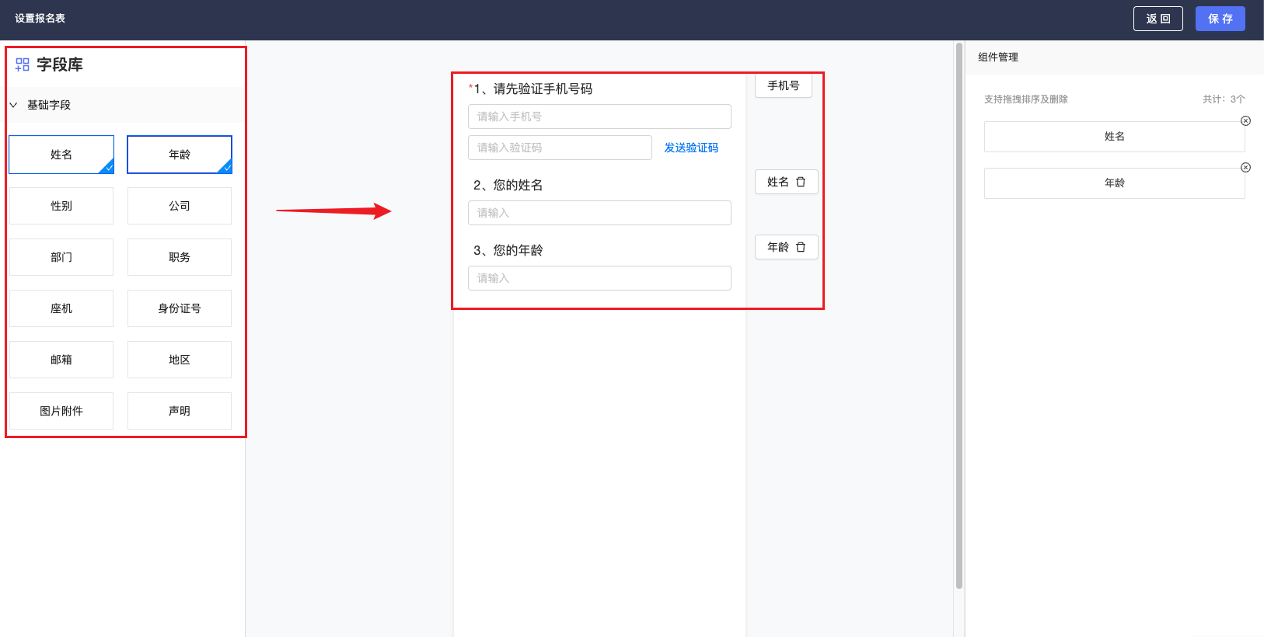Viewport: 1264px width, 637px height.
Task: Save the form with 保存 button
Action: pyautogui.click(x=1220, y=19)
